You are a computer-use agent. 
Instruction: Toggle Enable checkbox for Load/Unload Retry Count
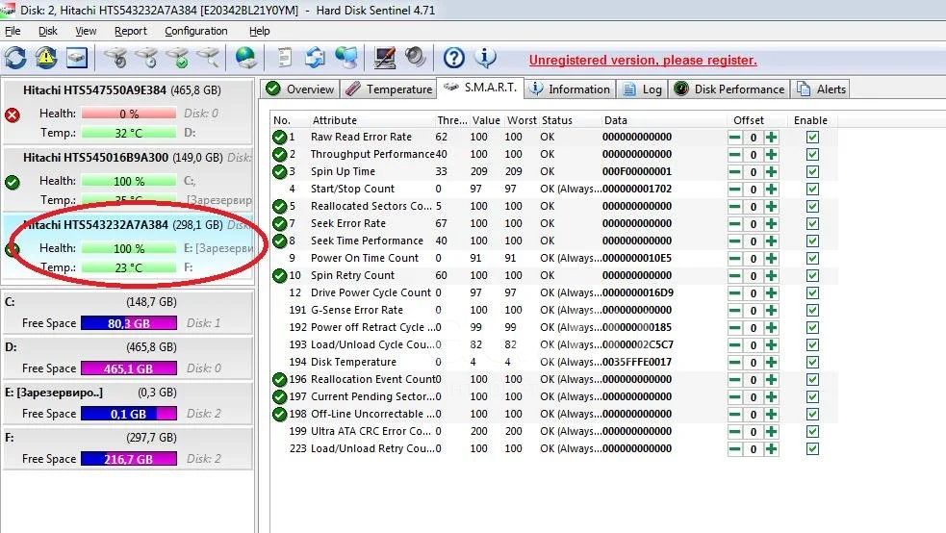coord(812,449)
